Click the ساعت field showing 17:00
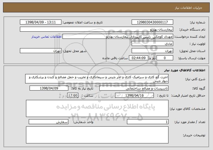 (x=73, y=96)
